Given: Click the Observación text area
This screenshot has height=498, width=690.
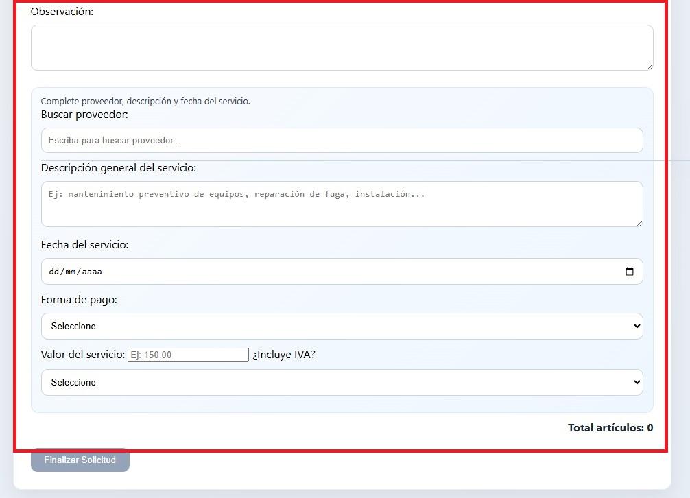Looking at the screenshot, I should [x=342, y=47].
